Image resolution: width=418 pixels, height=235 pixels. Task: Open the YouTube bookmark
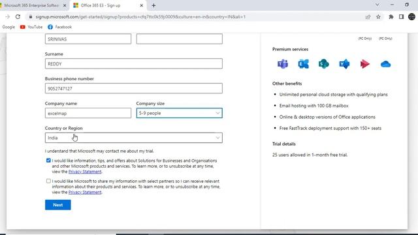pos(31,27)
